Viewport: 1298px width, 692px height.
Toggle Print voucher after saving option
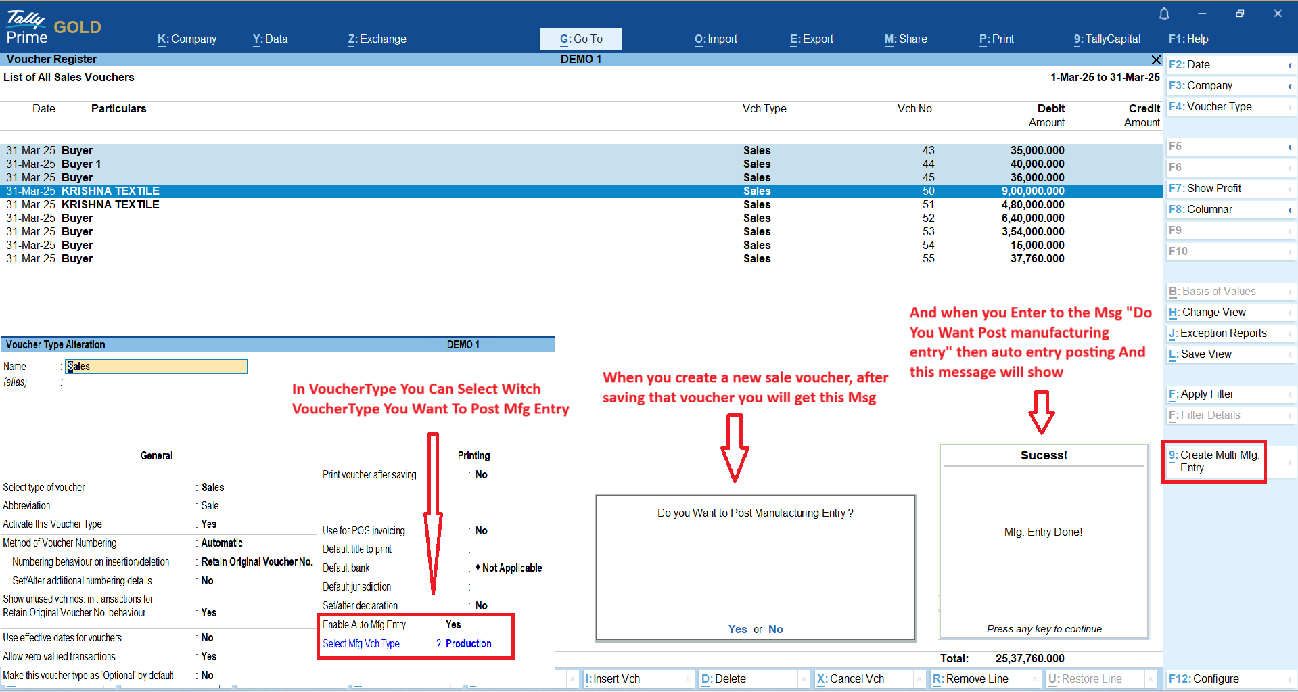point(481,475)
